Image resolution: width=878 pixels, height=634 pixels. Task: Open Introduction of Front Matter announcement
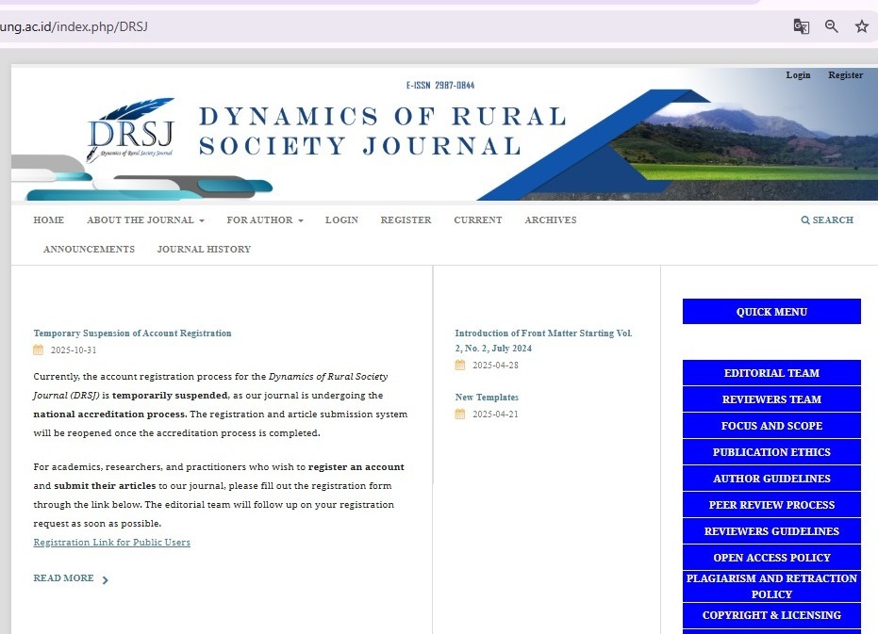coord(544,340)
